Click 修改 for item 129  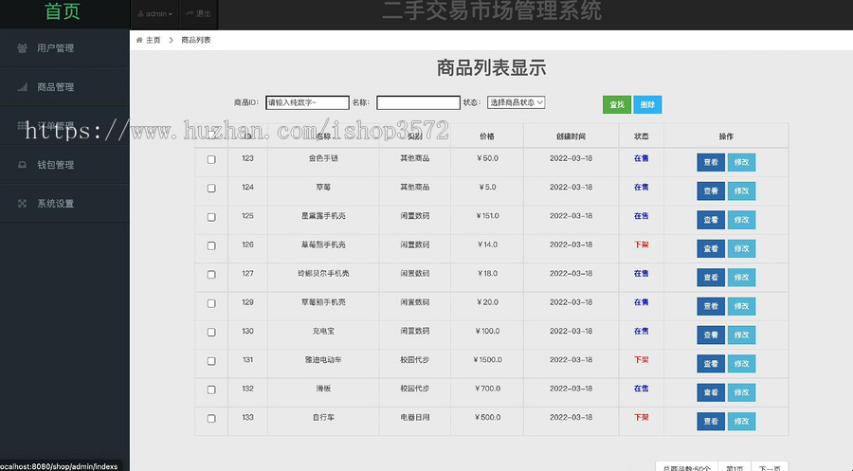tap(741, 306)
